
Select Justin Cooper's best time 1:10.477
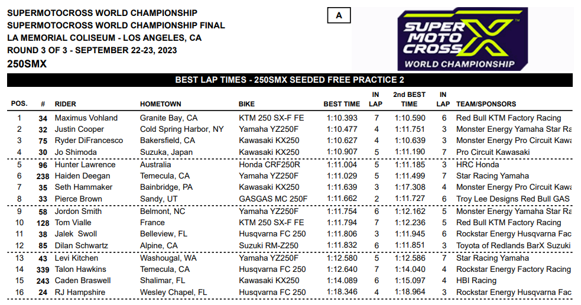coord(342,129)
